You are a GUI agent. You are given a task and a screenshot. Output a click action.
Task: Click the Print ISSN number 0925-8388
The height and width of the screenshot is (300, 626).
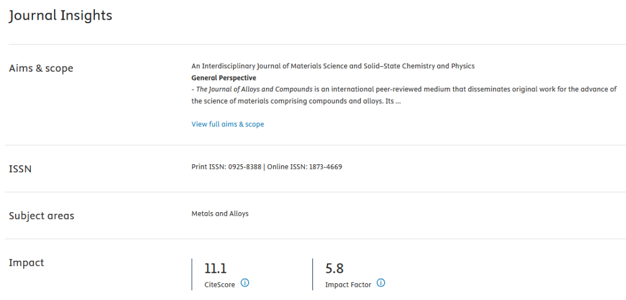(x=245, y=166)
